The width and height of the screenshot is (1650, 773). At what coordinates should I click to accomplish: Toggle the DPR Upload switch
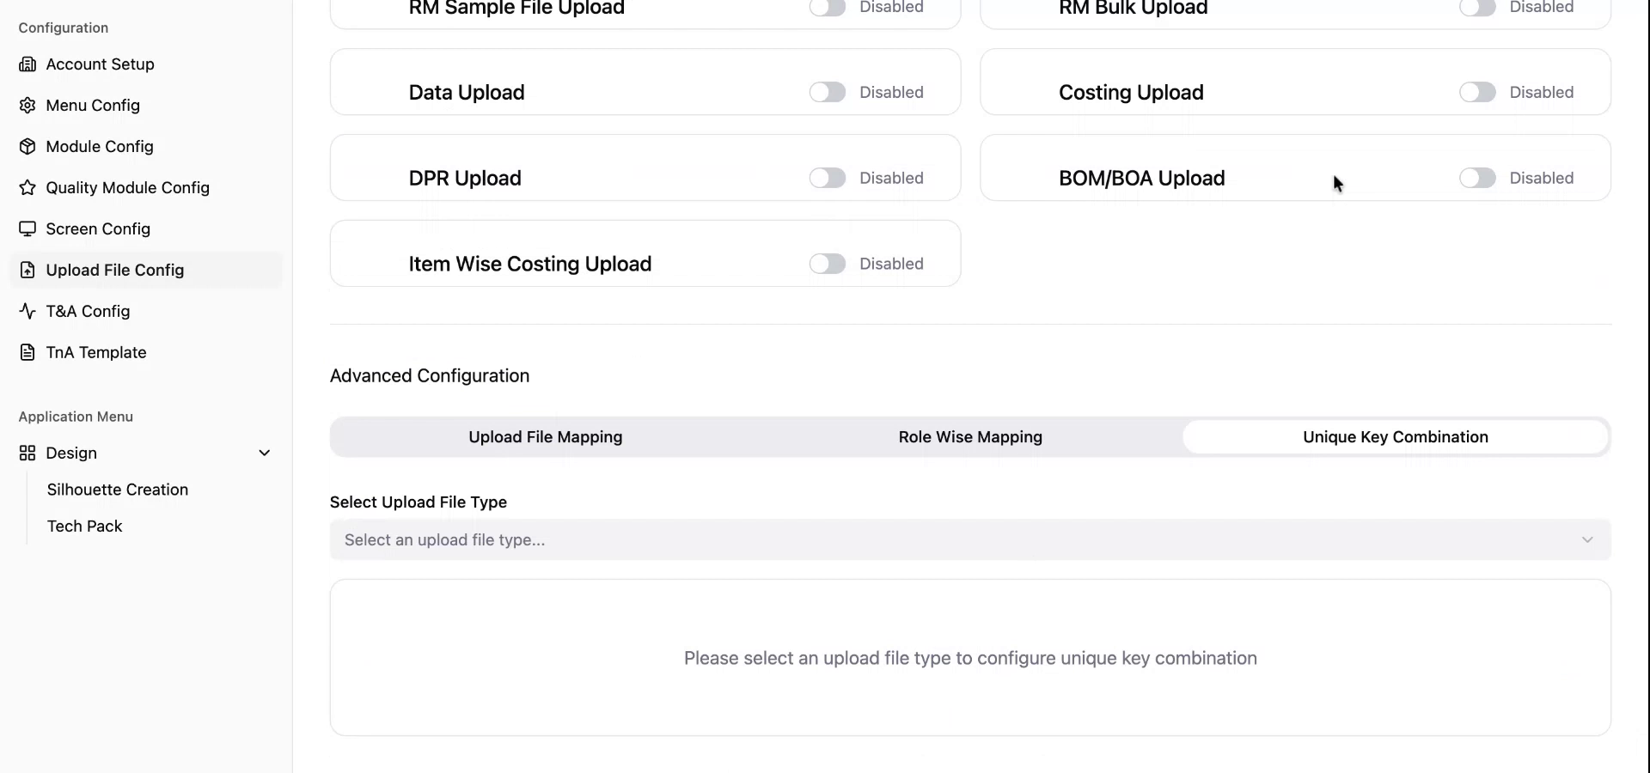click(827, 179)
